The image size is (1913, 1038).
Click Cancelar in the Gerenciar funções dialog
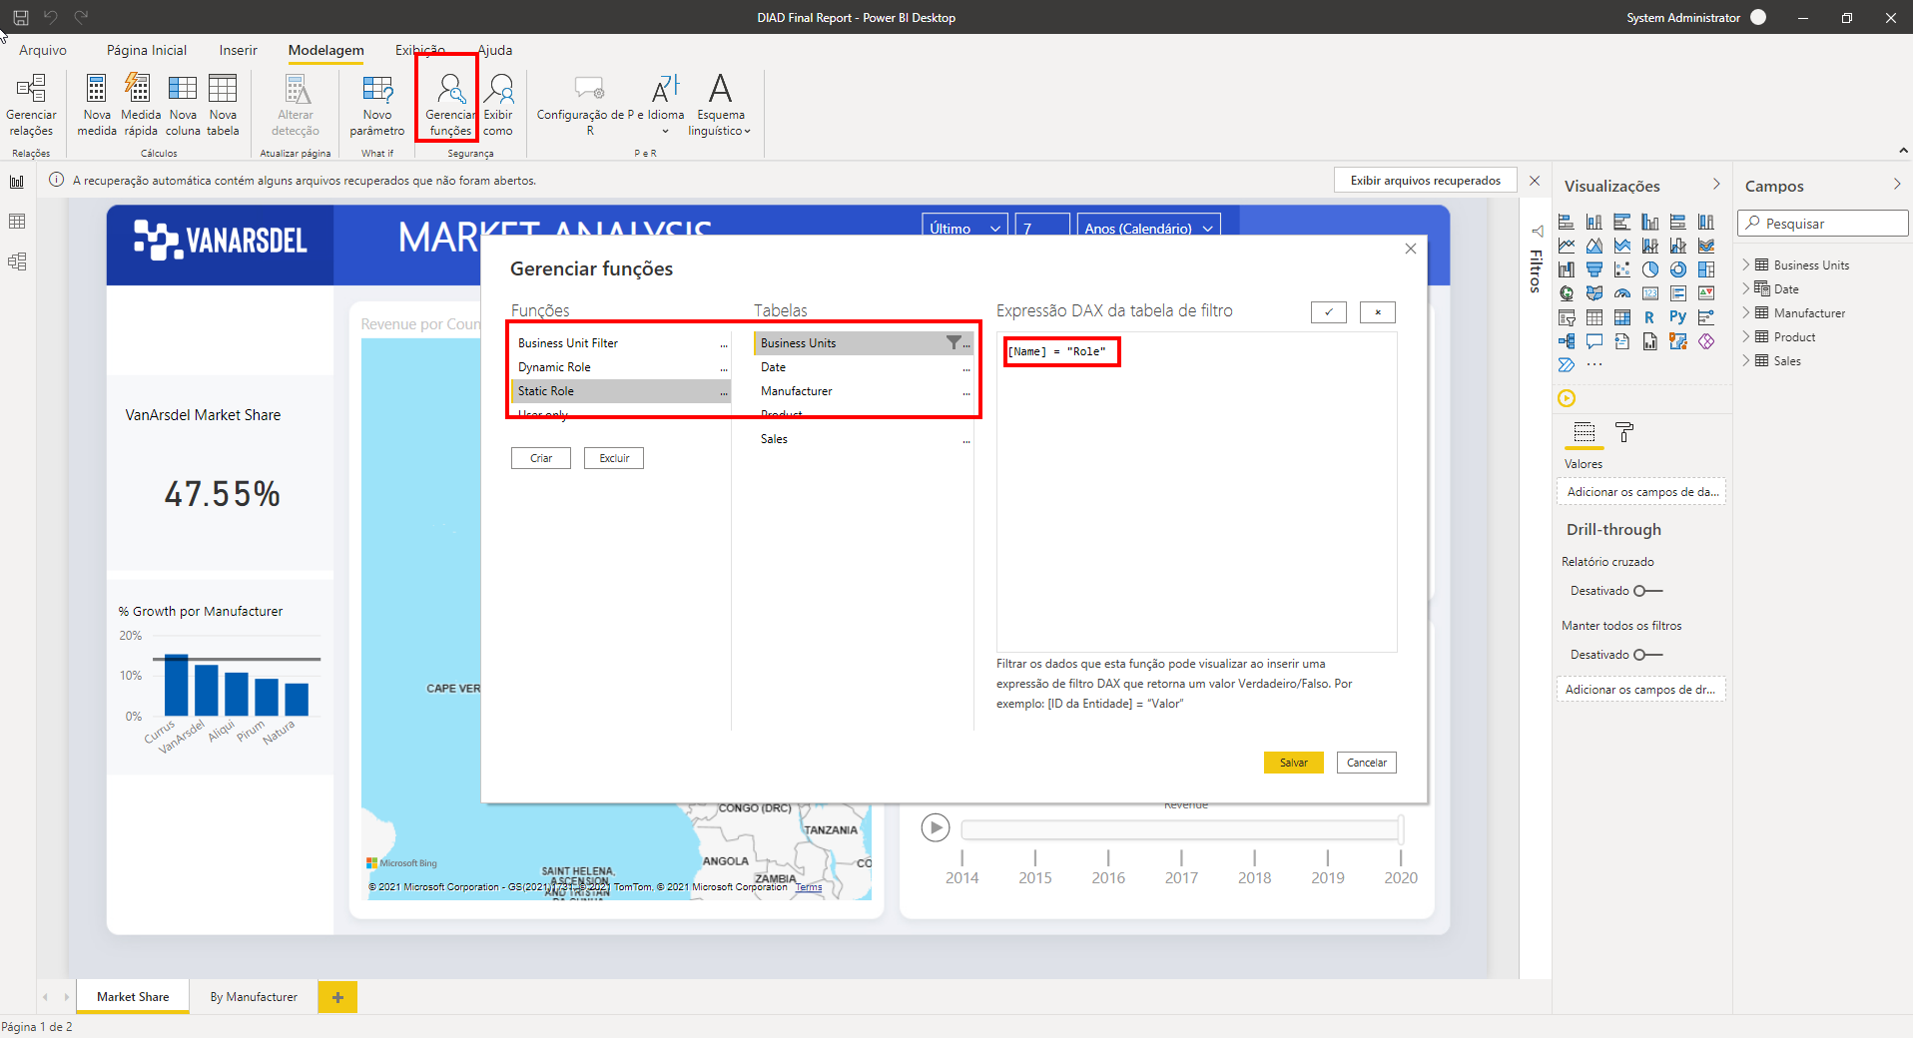point(1367,763)
